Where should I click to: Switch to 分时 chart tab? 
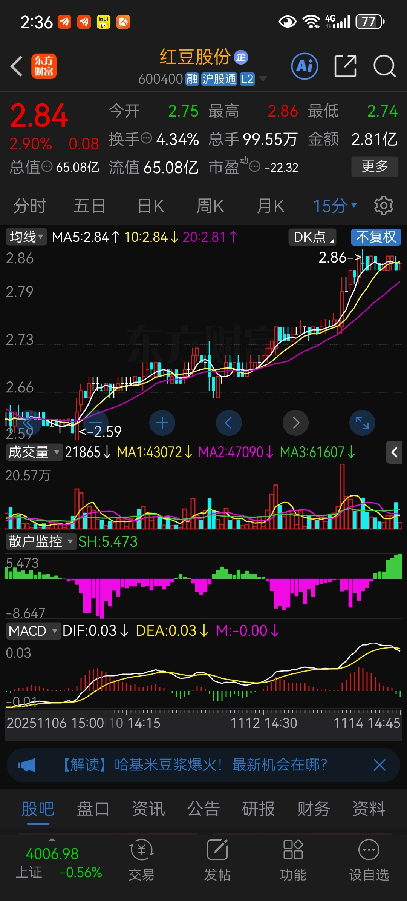click(30, 206)
